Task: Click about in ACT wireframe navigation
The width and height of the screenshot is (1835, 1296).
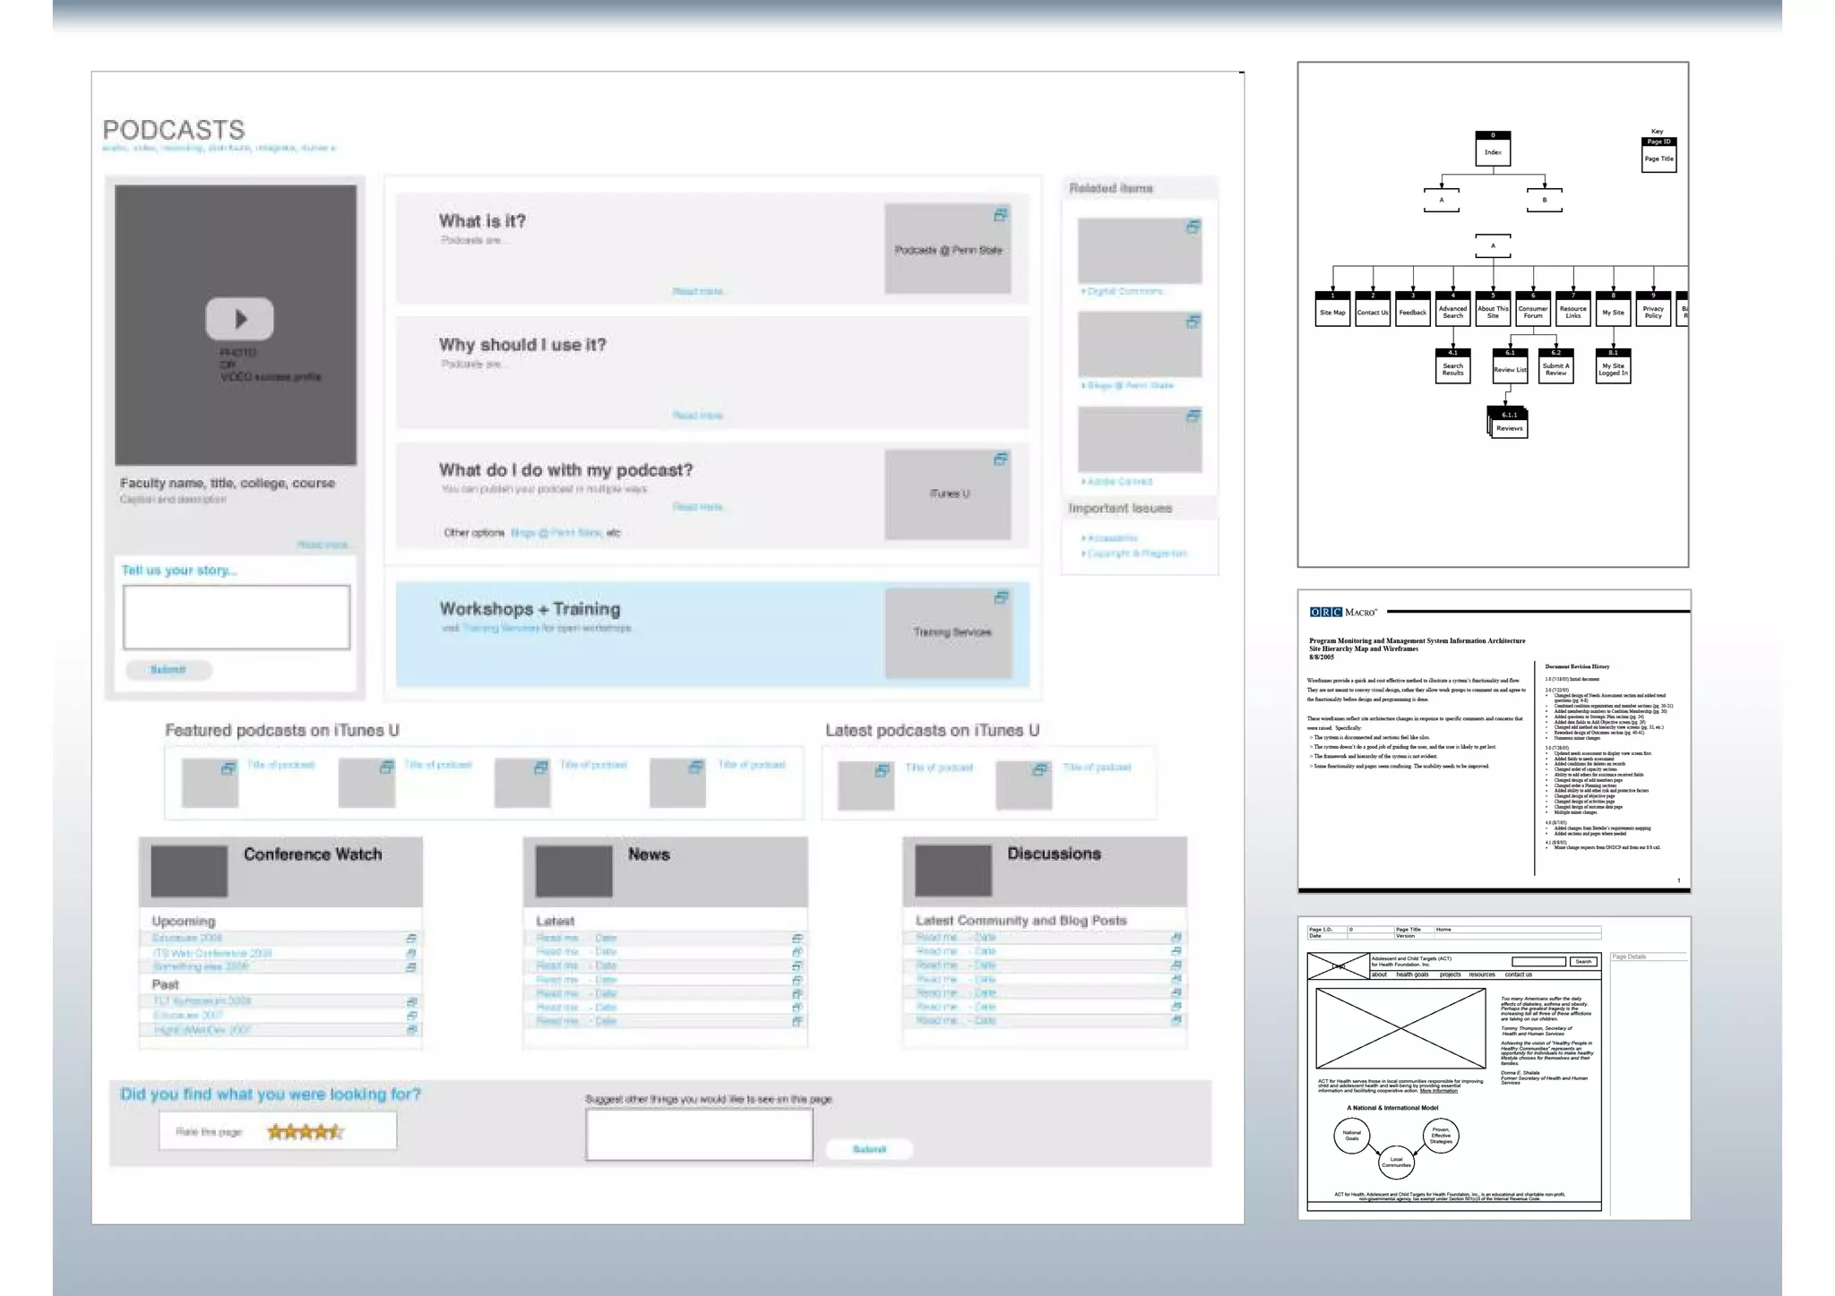Action: point(1379,974)
